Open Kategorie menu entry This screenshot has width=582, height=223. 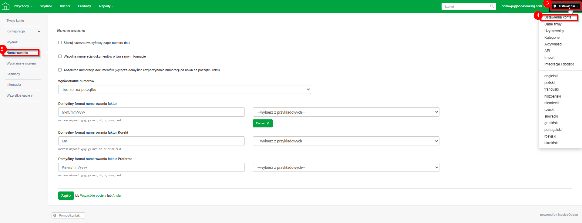(552, 38)
